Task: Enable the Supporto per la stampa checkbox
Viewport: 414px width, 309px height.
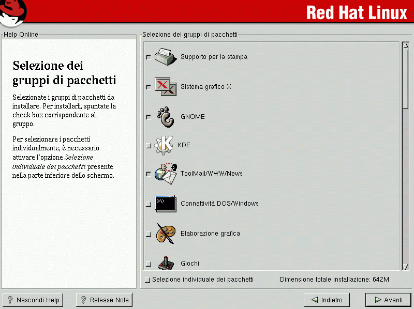Action: [149, 57]
